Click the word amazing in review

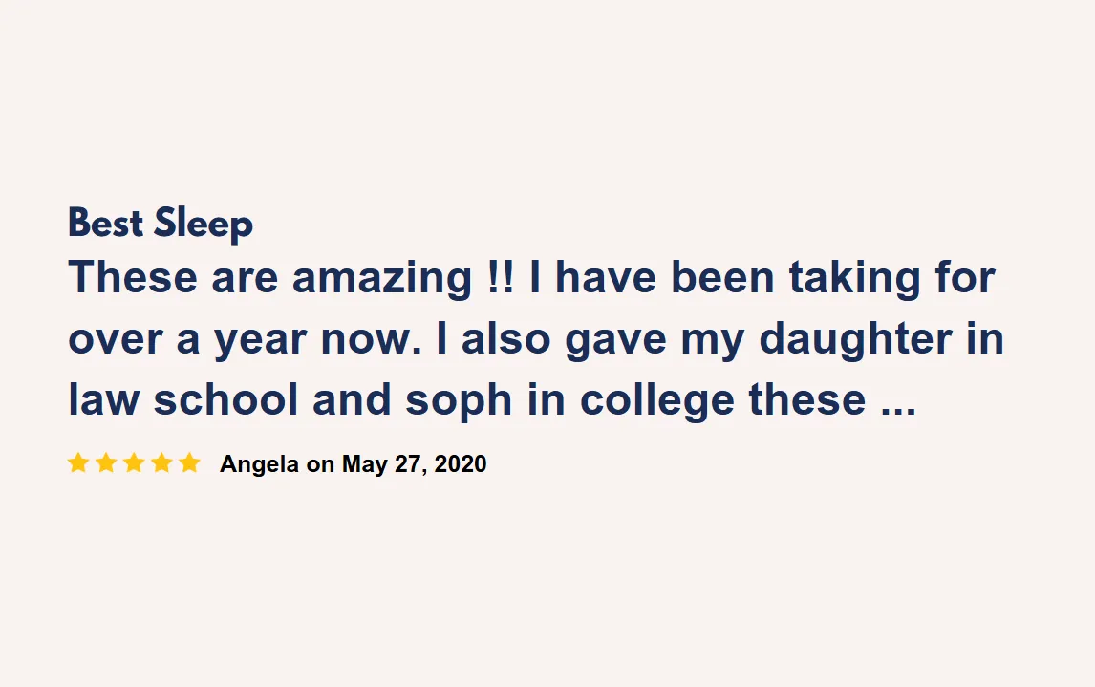pyautogui.click(x=382, y=279)
